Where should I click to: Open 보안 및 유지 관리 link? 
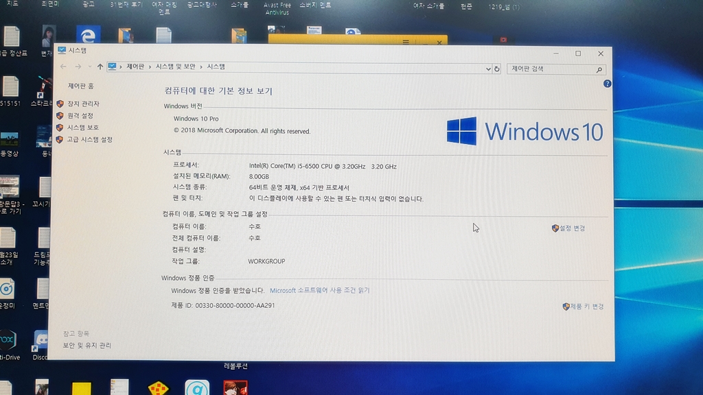pyautogui.click(x=87, y=346)
